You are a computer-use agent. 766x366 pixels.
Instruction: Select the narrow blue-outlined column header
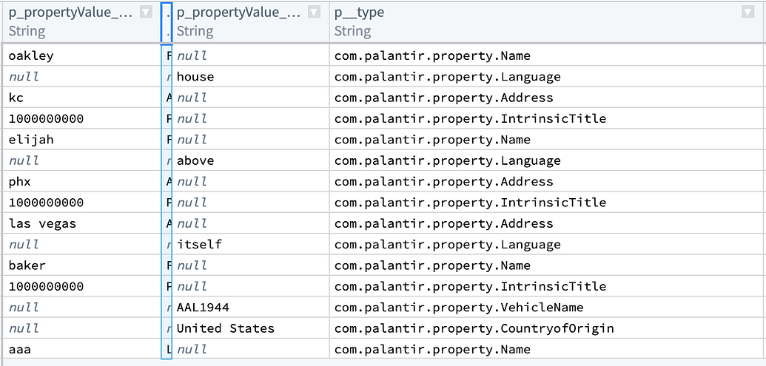[x=167, y=21]
